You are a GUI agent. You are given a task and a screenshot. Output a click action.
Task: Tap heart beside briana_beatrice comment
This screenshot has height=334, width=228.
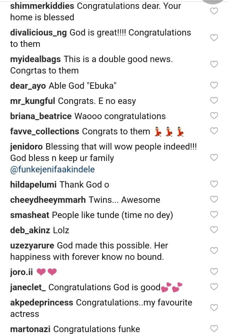tap(214, 116)
